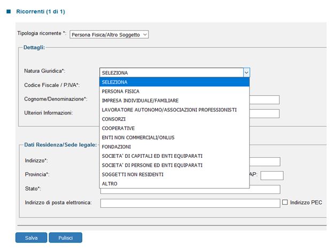Enable the Indirizzo PEC checkbox
Viewport: 333px width, 251px height.
pyautogui.click(x=285, y=203)
